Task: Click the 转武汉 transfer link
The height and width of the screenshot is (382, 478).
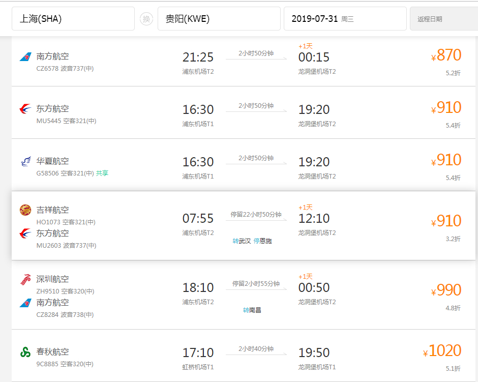Action: [x=242, y=241]
